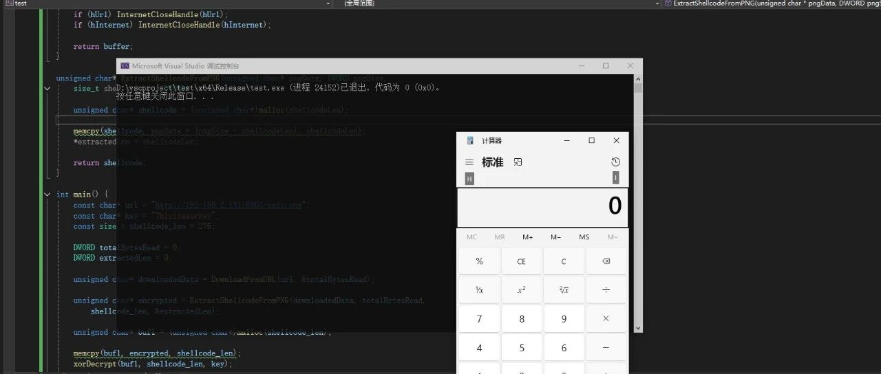881x374 pixels.
Task: Click the Calculator backspace key
Action: coord(606,261)
